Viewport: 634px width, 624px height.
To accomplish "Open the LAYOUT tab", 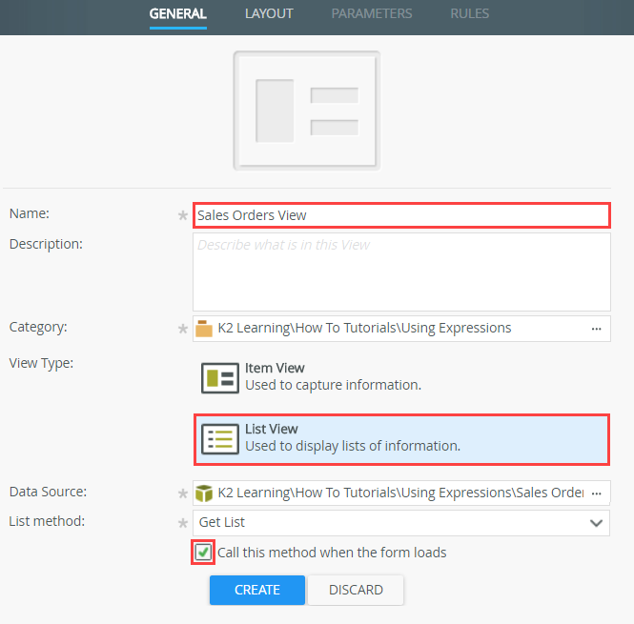I will [269, 13].
